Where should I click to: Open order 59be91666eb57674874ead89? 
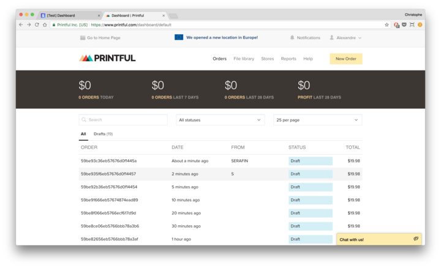[x=110, y=200]
